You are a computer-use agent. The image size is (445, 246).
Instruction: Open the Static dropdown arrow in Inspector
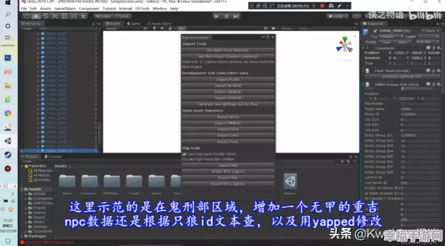[x=438, y=31]
